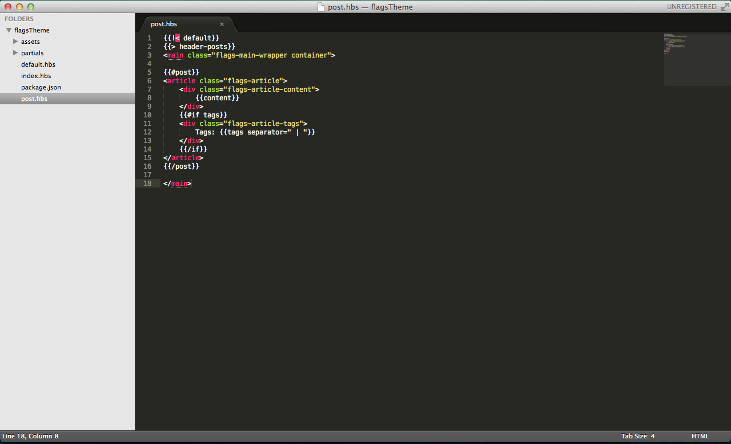Click the window title post.hbs — flagsTheme
Screen dimensions: 731x444
click(370, 7)
